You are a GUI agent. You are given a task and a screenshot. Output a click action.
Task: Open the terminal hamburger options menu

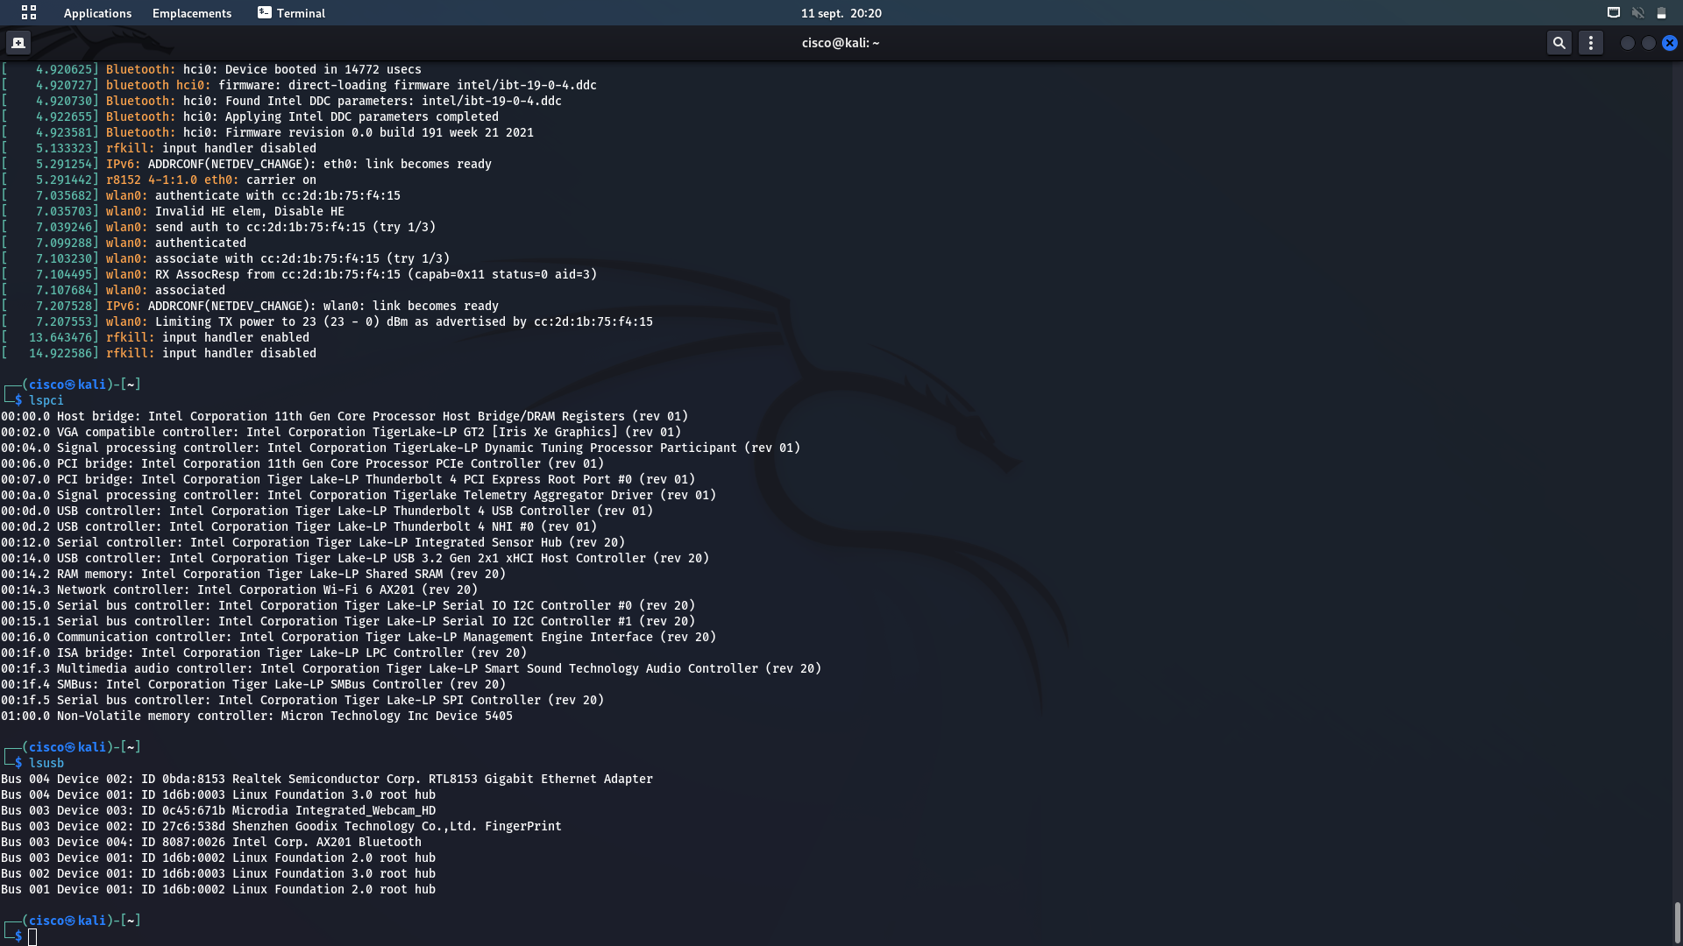coord(1591,42)
